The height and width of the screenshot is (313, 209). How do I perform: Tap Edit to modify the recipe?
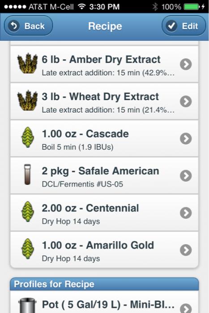pyautogui.click(x=183, y=26)
